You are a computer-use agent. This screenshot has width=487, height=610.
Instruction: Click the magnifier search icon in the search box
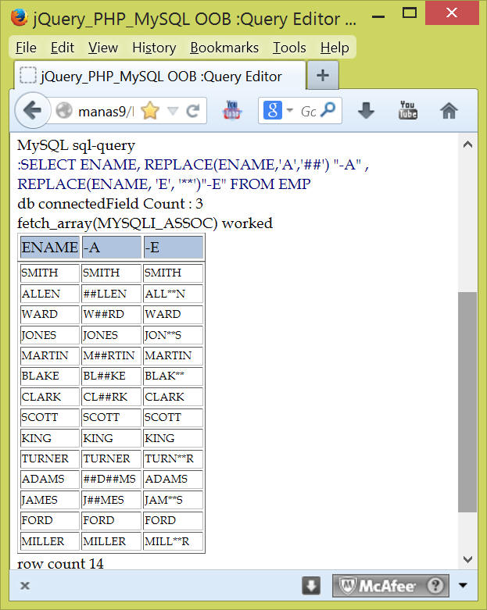pos(331,111)
